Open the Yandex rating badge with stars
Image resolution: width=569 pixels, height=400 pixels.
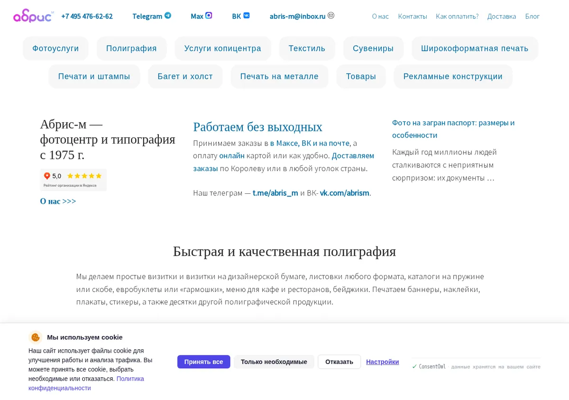pyautogui.click(x=73, y=180)
